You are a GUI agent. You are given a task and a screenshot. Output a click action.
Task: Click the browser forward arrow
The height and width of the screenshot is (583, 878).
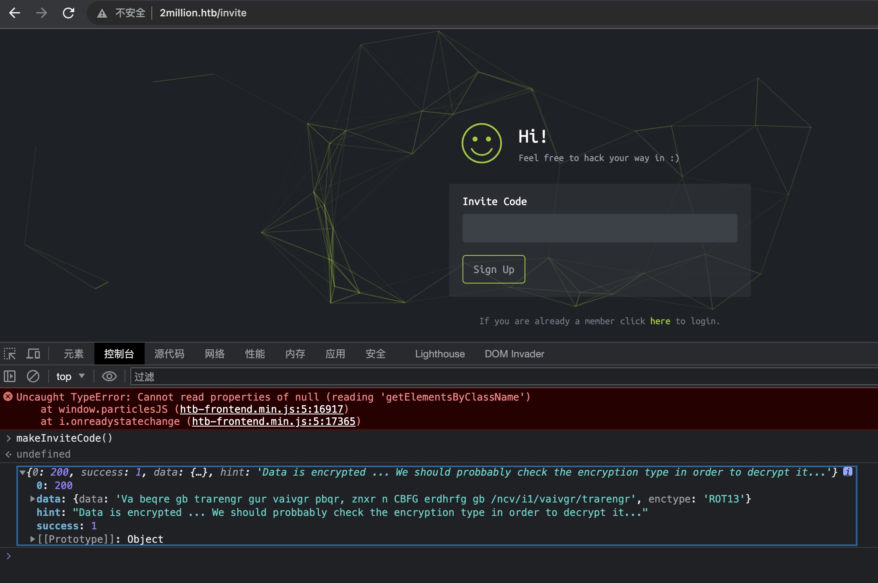tap(41, 13)
